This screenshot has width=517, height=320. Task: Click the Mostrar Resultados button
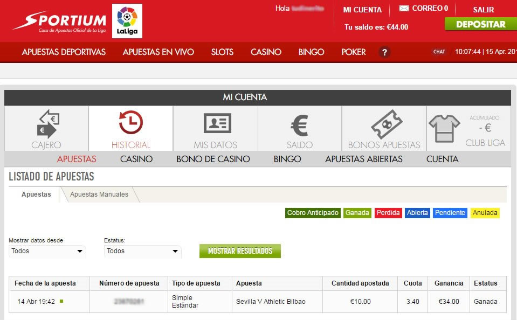240,251
